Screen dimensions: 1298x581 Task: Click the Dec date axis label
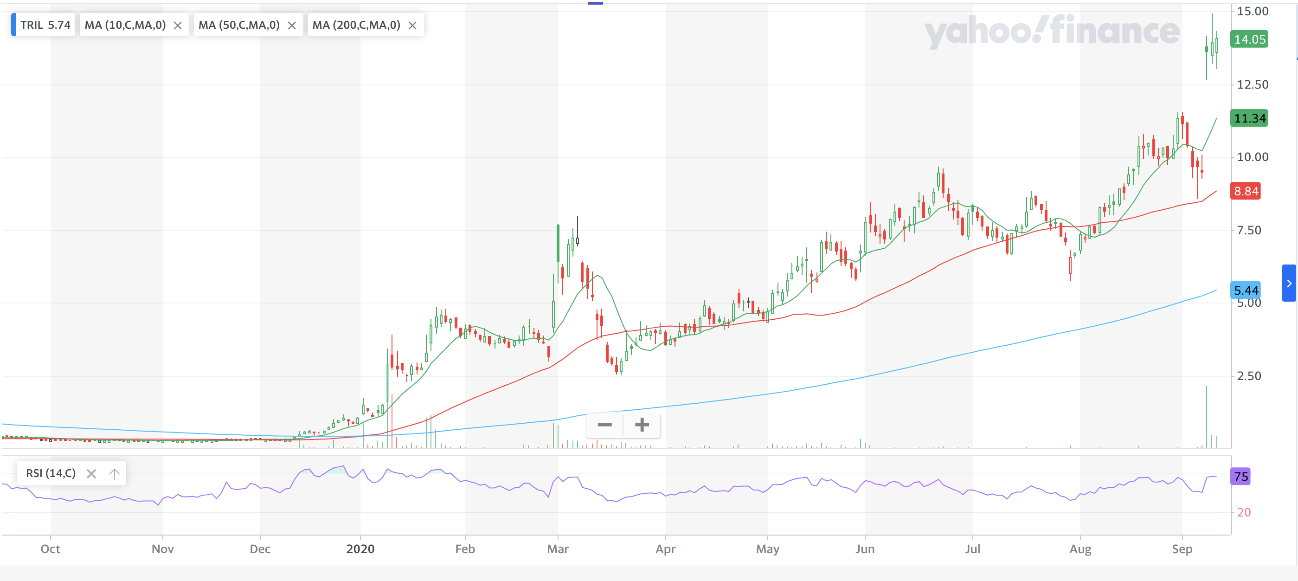tap(260, 549)
